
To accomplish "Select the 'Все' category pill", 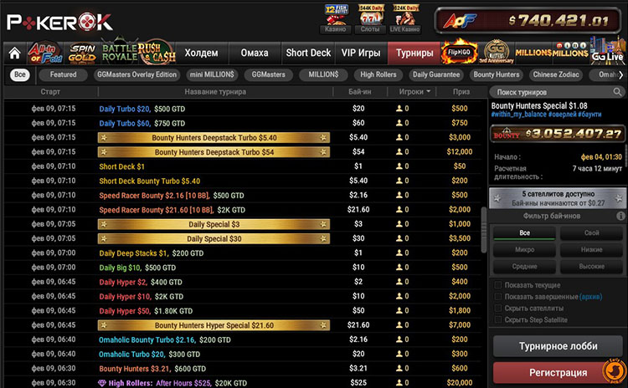I will click(20, 74).
